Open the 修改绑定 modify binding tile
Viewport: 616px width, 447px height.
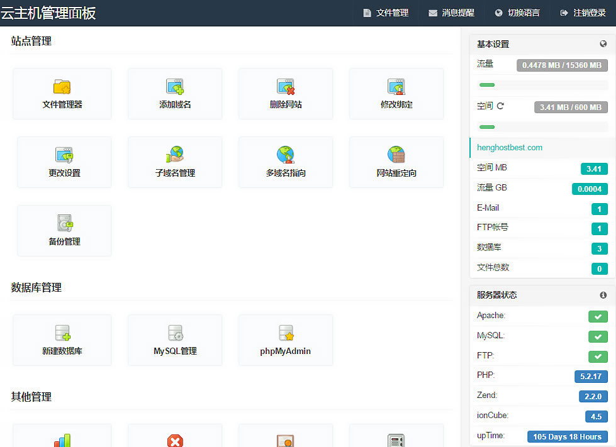point(396,94)
